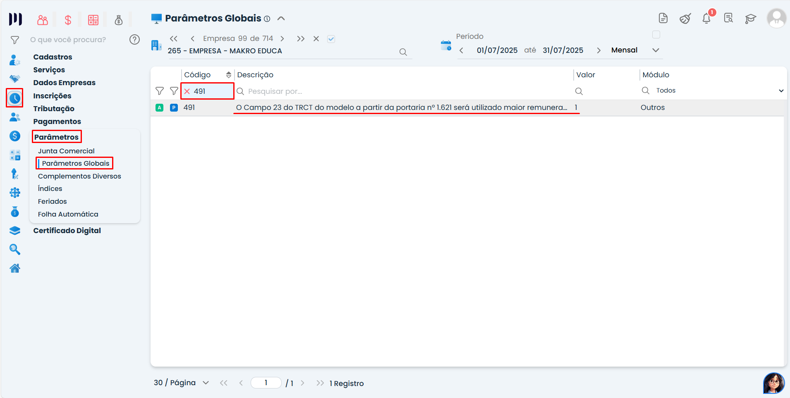Click the calendar icon beside Período
The height and width of the screenshot is (398, 790).
pyautogui.click(x=446, y=45)
